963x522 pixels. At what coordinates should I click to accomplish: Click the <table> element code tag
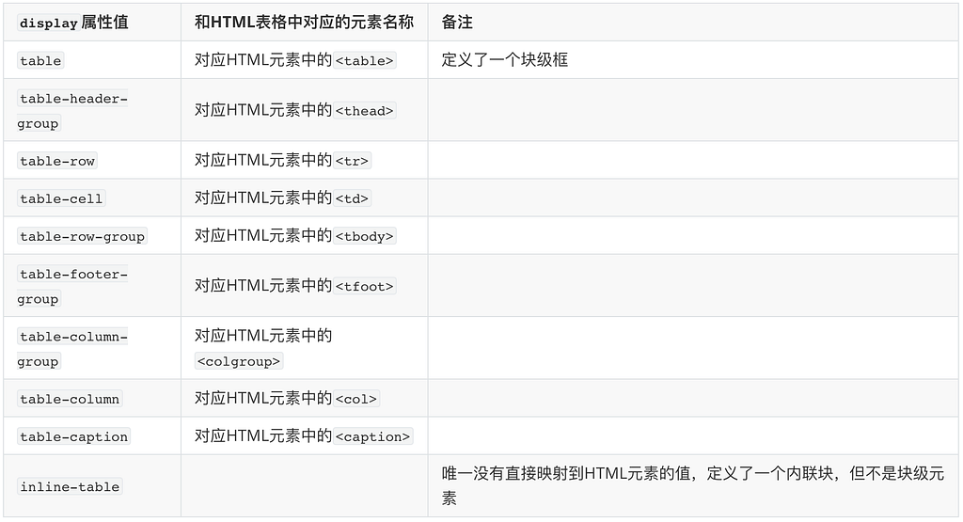[x=364, y=60]
